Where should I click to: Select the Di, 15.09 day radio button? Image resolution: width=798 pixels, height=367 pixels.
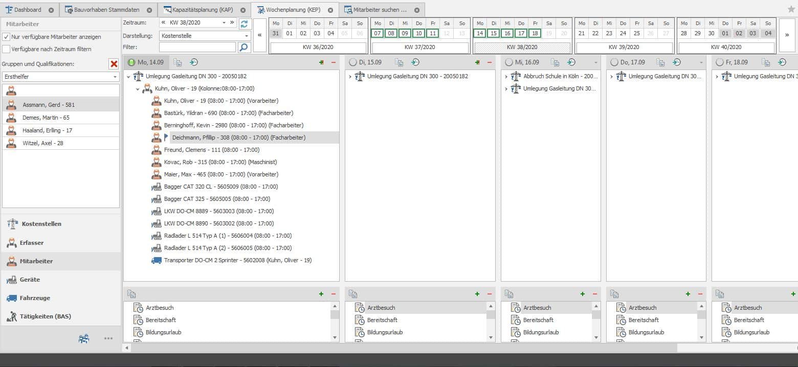352,62
